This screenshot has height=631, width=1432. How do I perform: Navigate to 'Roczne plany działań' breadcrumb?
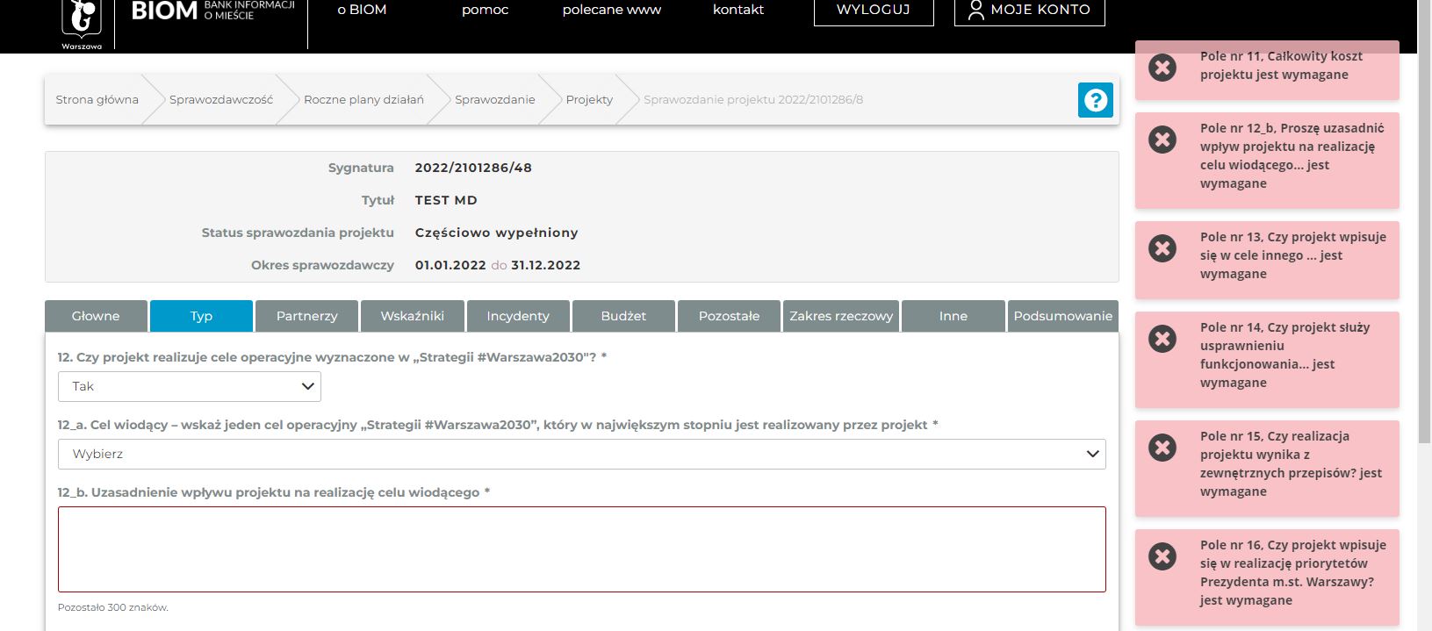click(363, 100)
